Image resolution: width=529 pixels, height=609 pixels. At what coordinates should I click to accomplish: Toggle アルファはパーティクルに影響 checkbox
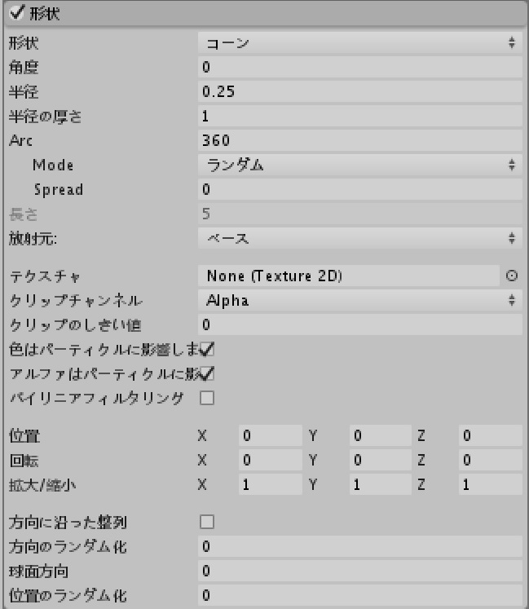tap(205, 374)
